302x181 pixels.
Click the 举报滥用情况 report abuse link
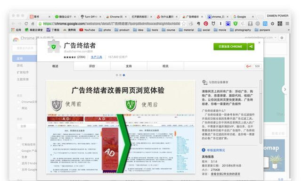pyautogui.click(x=216, y=150)
